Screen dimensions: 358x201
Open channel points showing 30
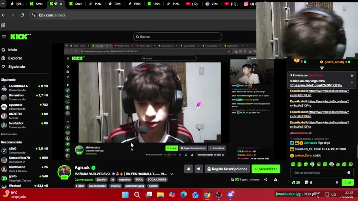point(296,183)
